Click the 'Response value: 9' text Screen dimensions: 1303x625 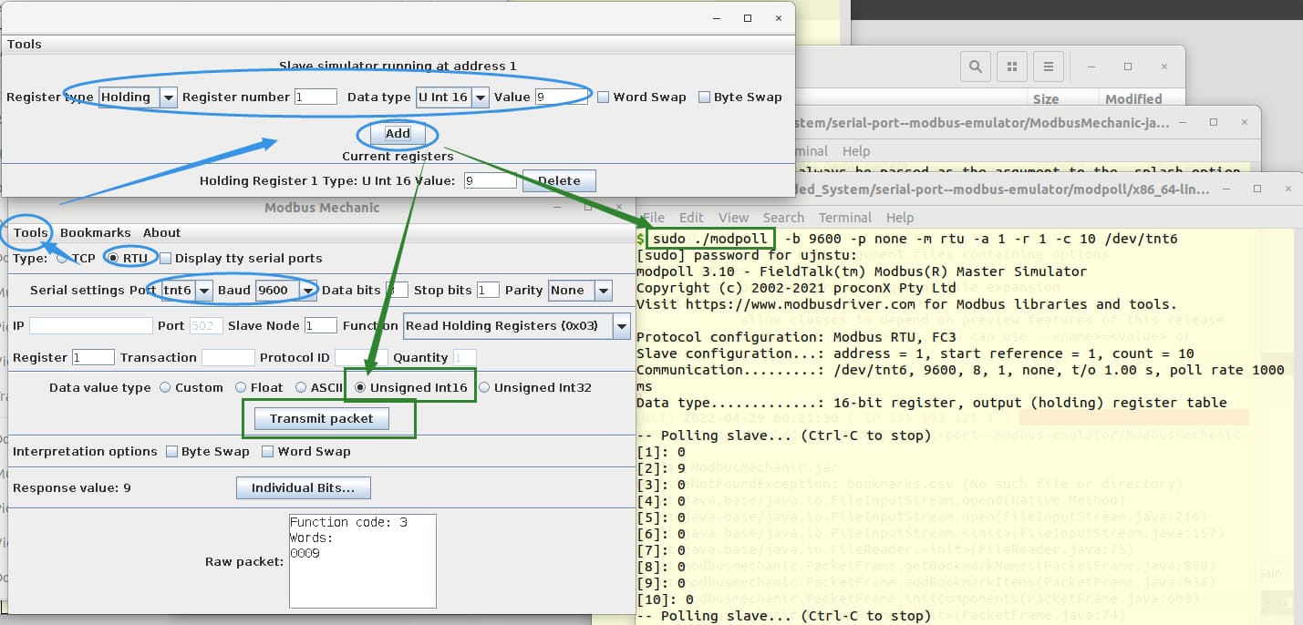[x=71, y=487]
